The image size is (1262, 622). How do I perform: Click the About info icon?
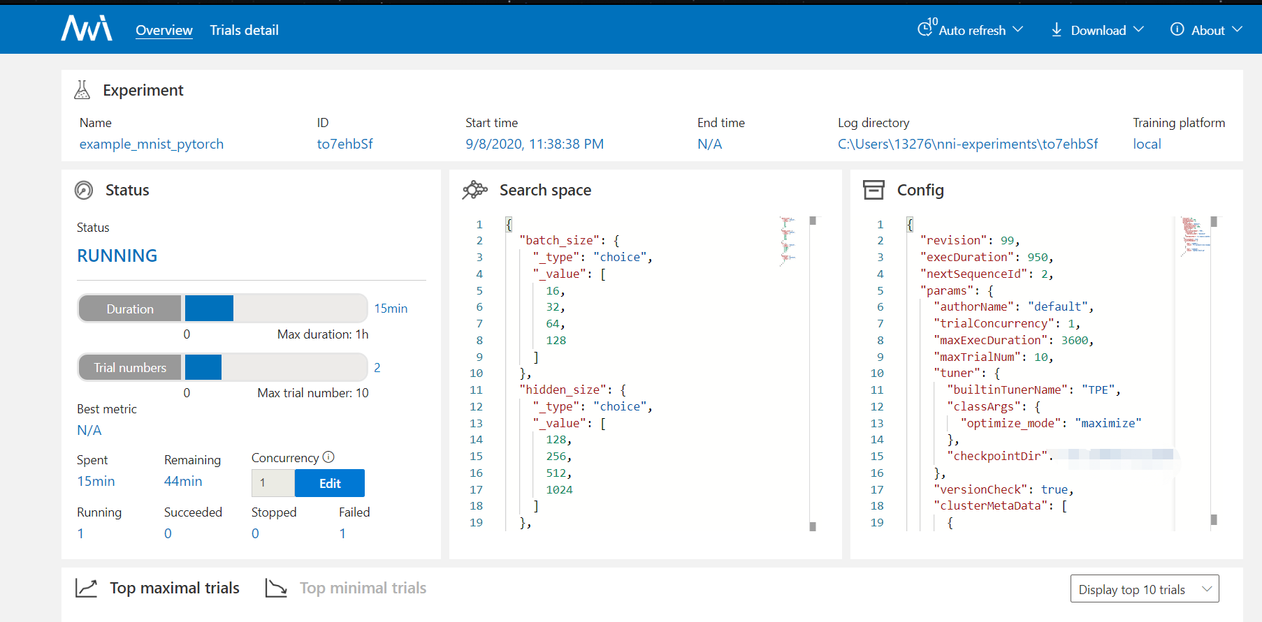point(1177,29)
